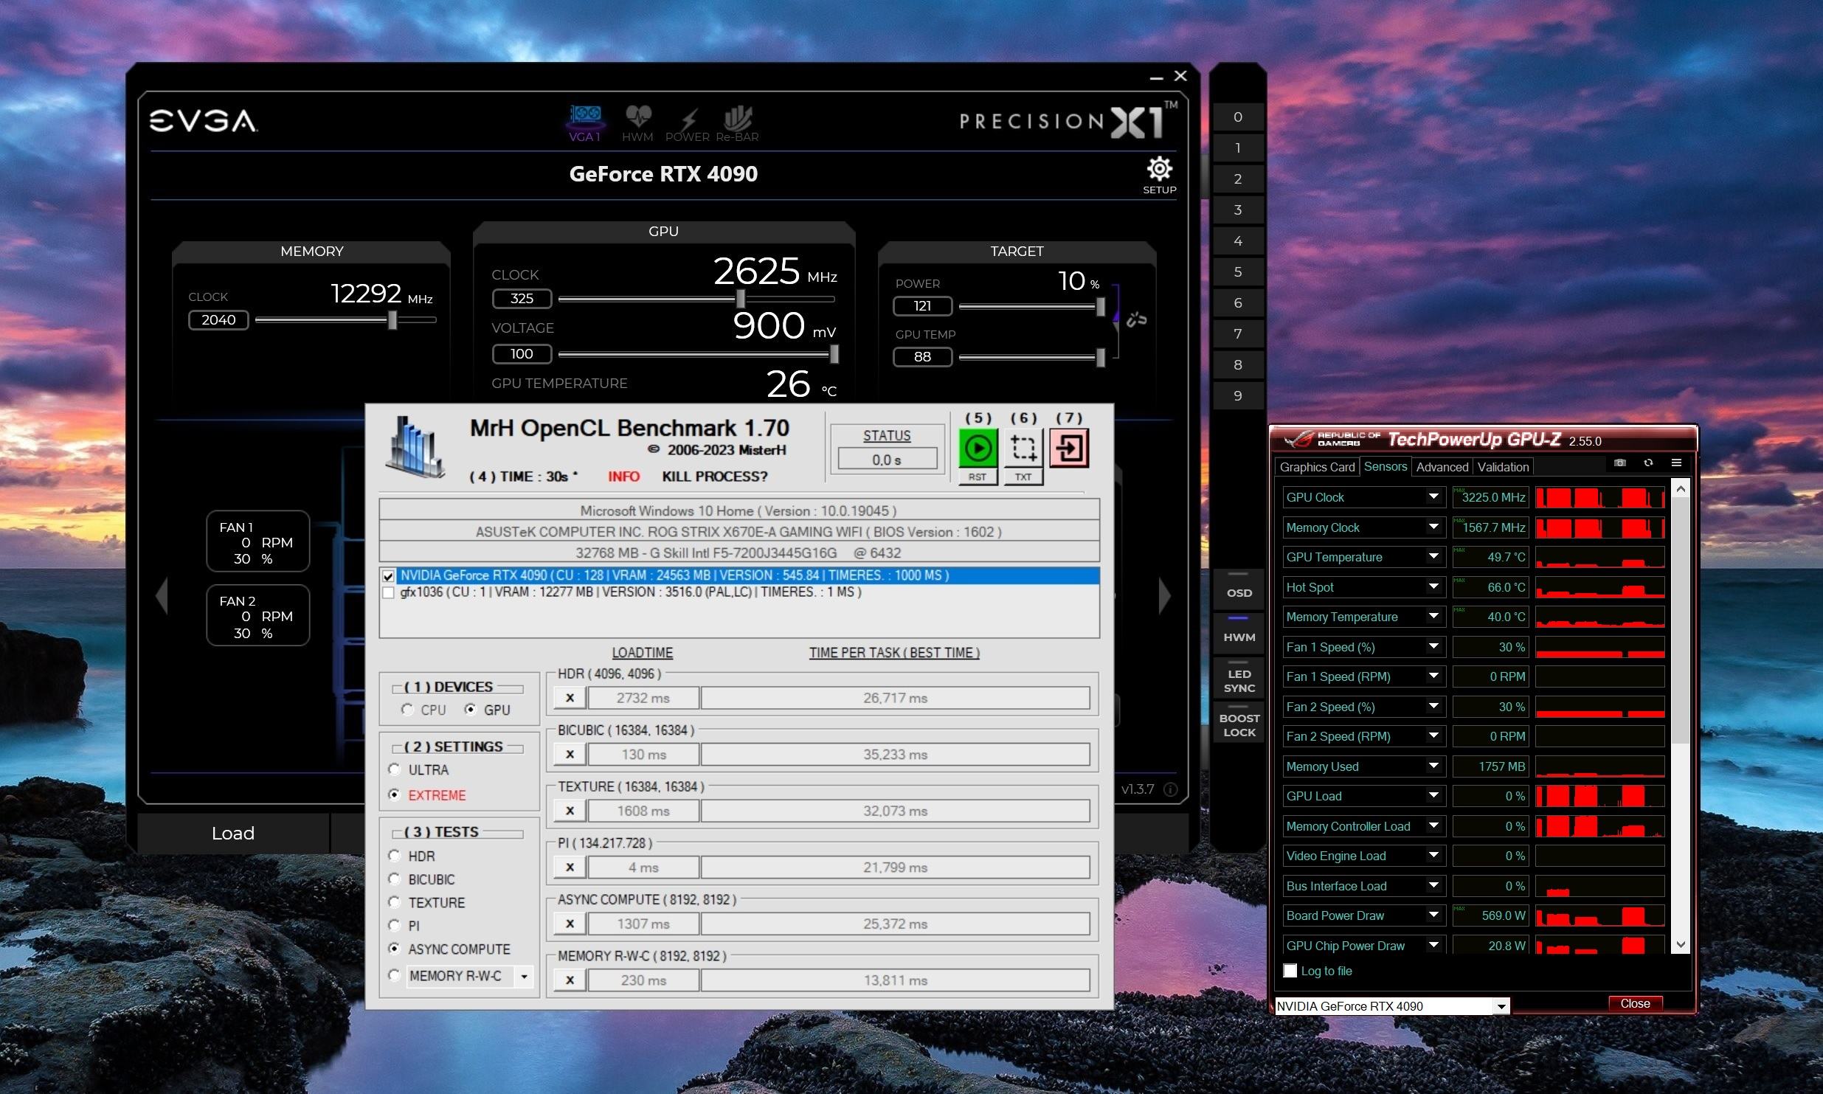Image resolution: width=1823 pixels, height=1094 pixels.
Task: Click the power/temp link icon in TARGET panel
Action: point(1137,319)
